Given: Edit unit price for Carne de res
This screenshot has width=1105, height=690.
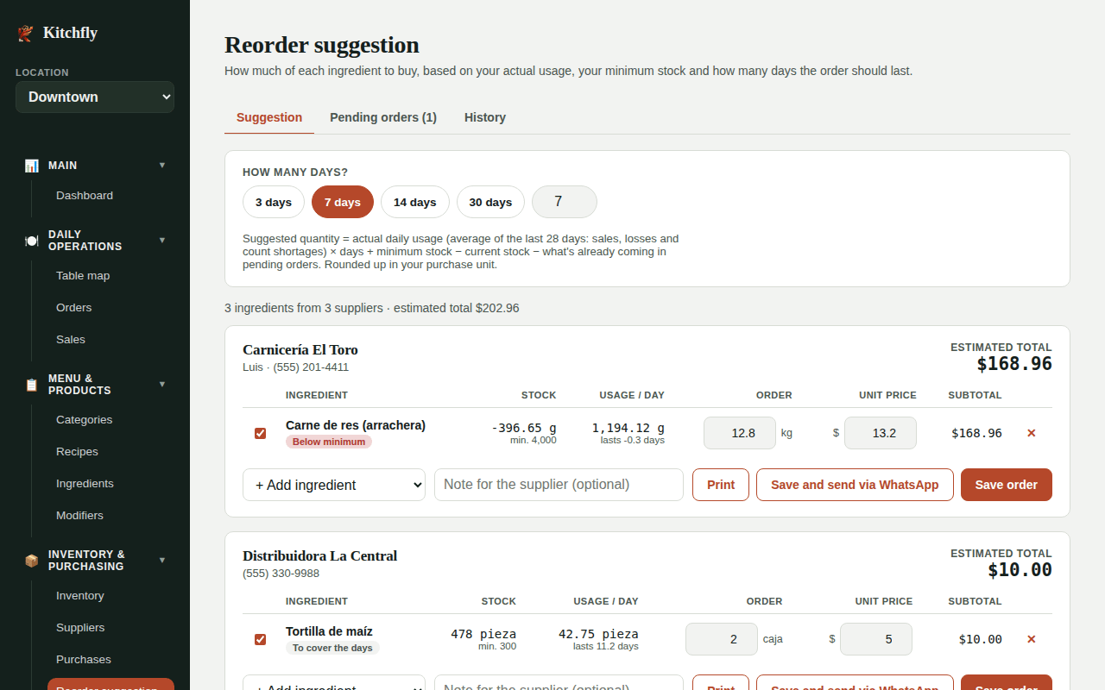Looking at the screenshot, I should click(x=881, y=433).
